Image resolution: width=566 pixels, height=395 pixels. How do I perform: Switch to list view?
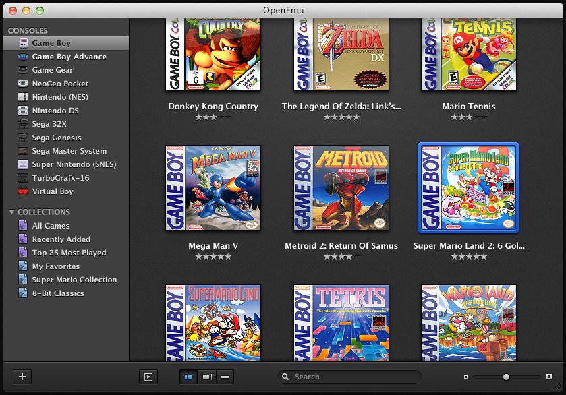click(x=225, y=377)
